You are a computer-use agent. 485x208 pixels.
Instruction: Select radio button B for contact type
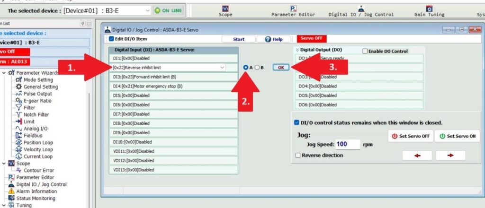pos(257,67)
